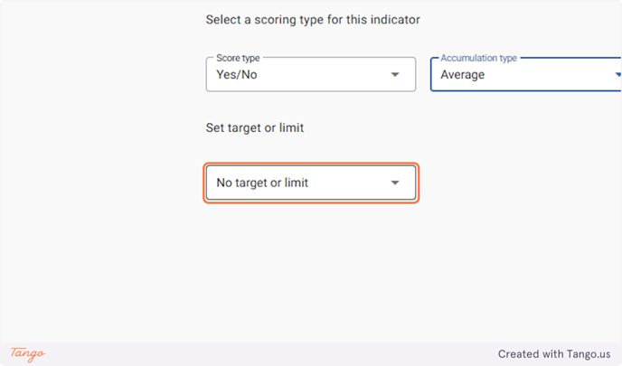This screenshot has height=366, width=622.
Task: Click the Accumulation type field label
Action: pyautogui.click(x=479, y=58)
